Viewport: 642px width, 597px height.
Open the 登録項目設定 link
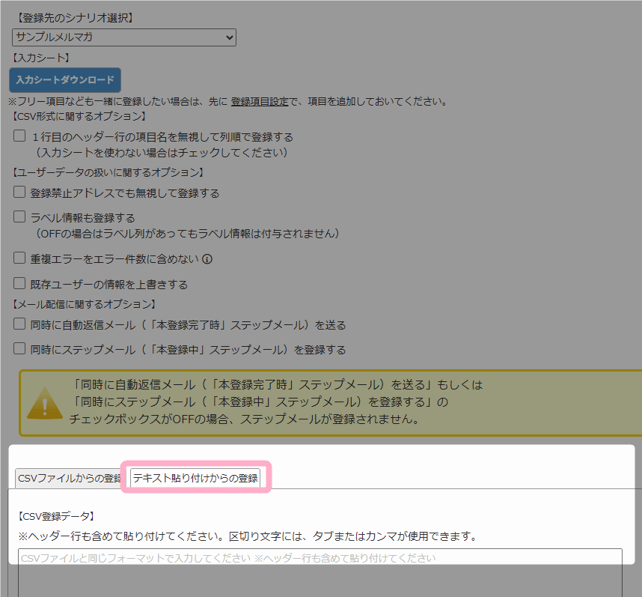(260, 101)
